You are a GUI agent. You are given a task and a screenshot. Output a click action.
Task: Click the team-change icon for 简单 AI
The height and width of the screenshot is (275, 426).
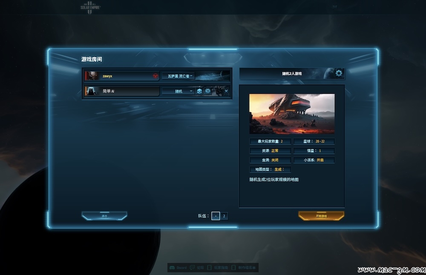(x=199, y=91)
